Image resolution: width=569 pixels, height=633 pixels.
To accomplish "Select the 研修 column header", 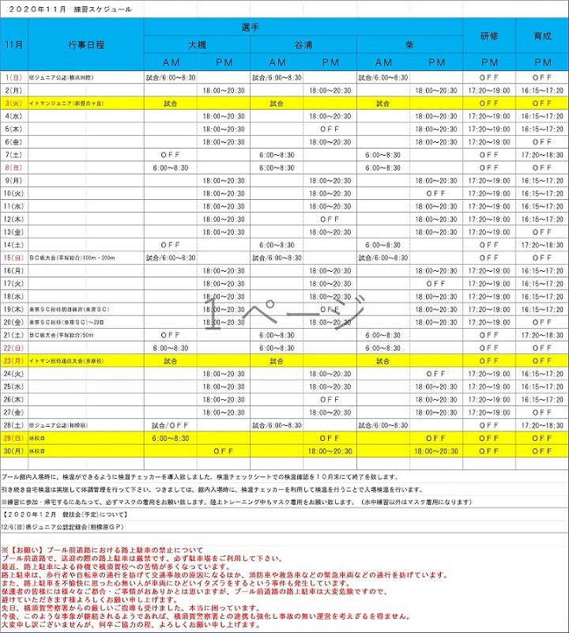I will click(x=489, y=36).
